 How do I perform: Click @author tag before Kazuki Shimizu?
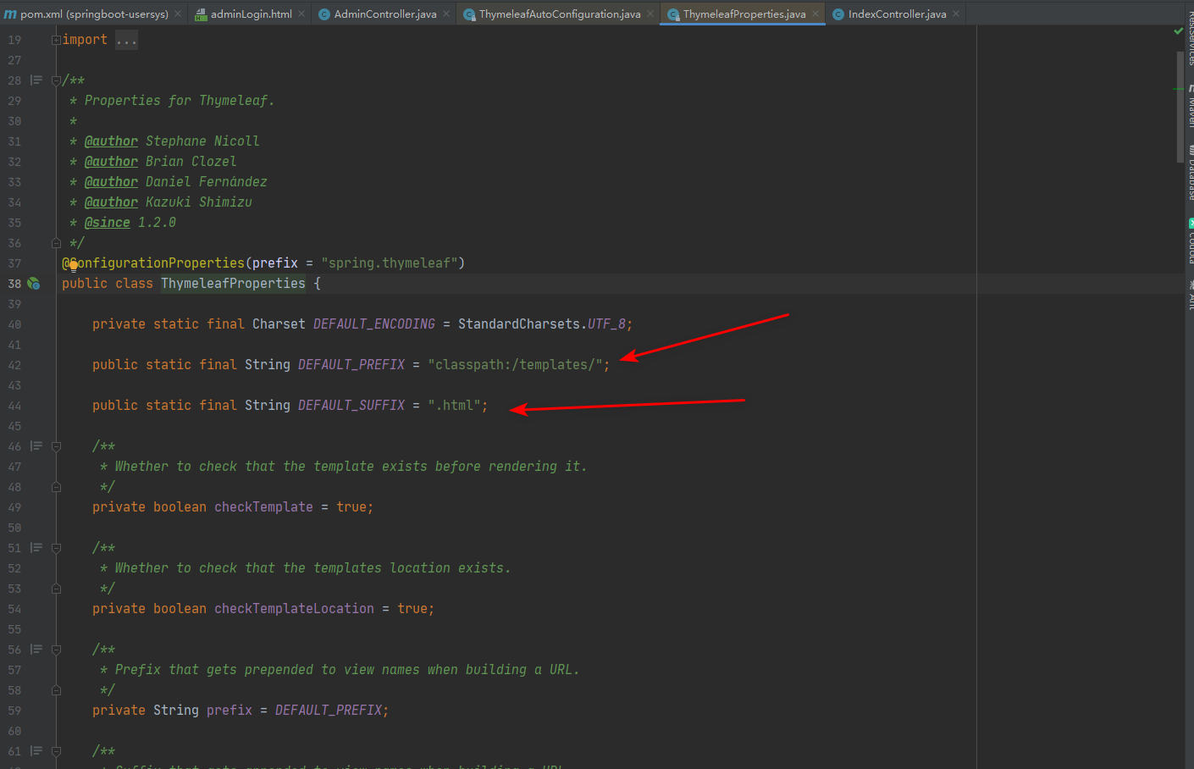tap(111, 202)
